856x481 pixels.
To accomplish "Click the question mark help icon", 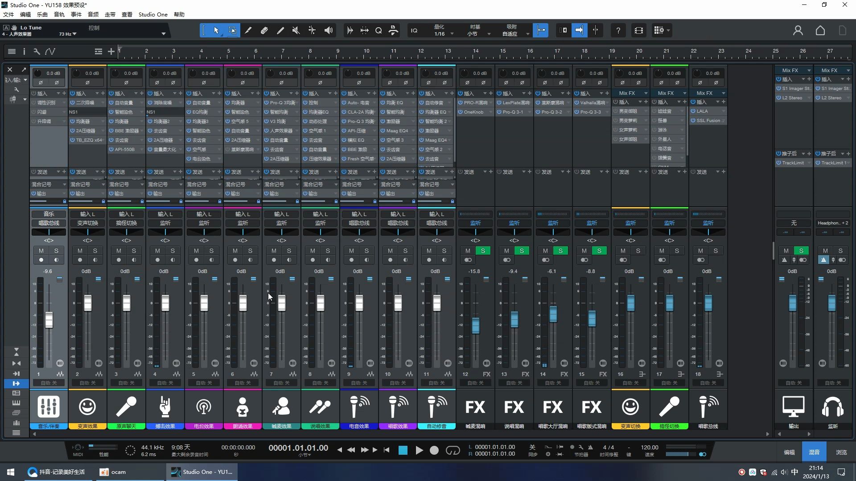I will click(x=618, y=30).
